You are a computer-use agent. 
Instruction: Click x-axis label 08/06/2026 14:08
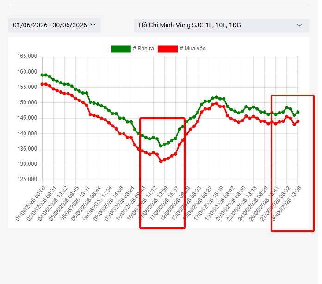pos(108,203)
